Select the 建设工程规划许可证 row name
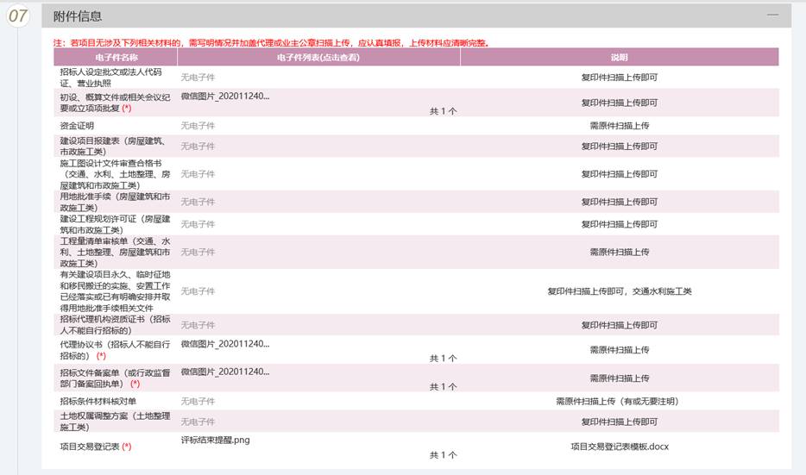 [115, 224]
